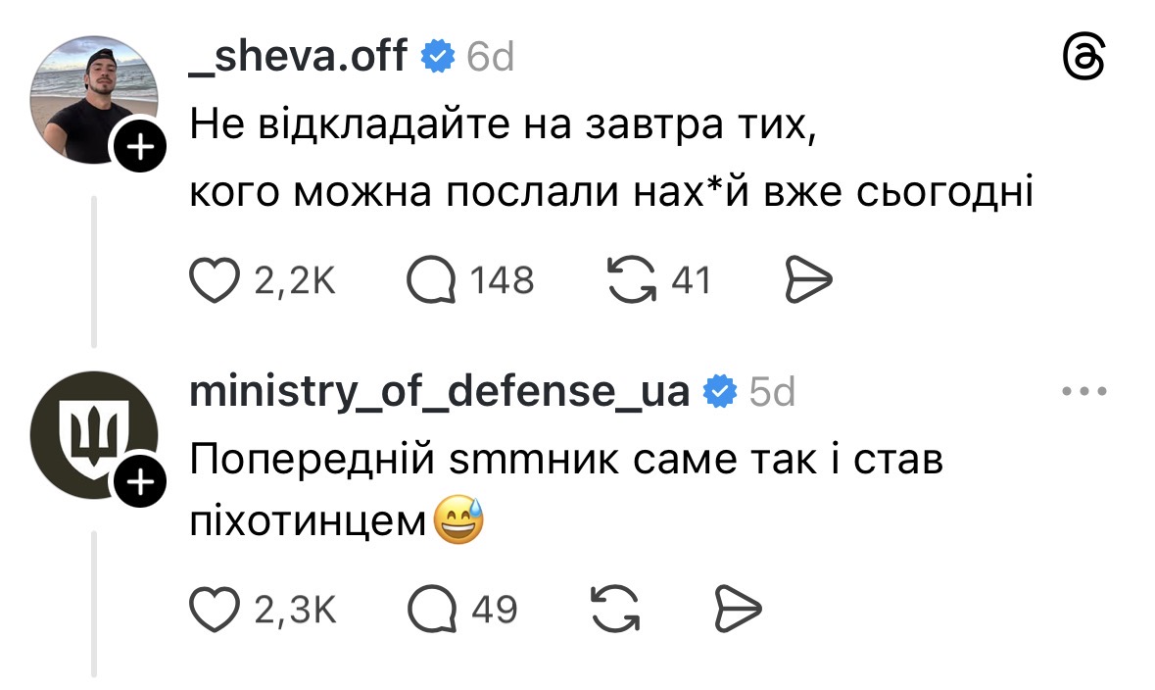This screenshot has height=690, width=1155.
Task: Open the Threads logo icon
Action: (1085, 61)
